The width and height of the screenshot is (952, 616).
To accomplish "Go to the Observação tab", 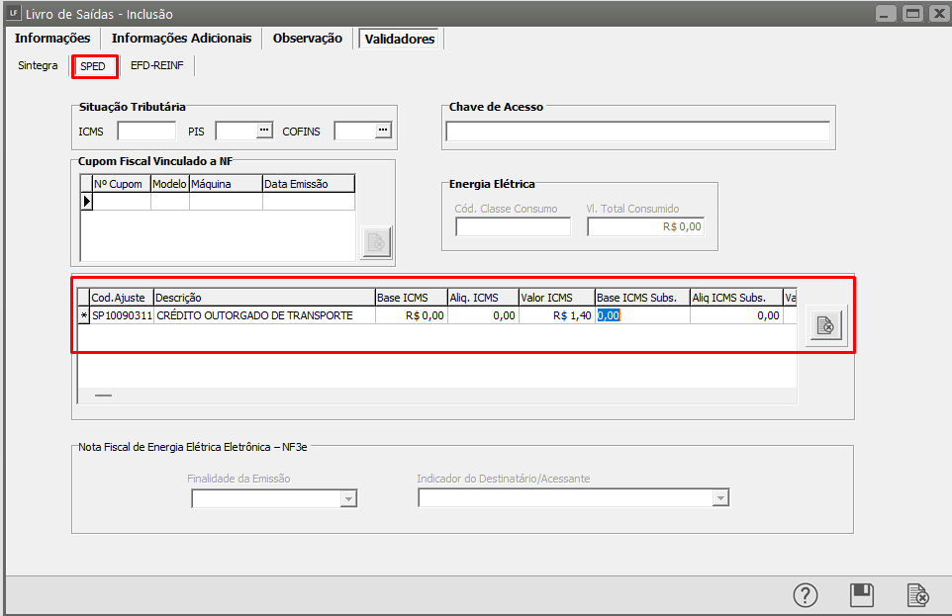I will click(x=307, y=39).
